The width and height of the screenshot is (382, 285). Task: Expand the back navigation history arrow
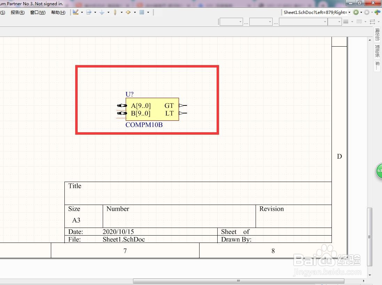coord(361,13)
